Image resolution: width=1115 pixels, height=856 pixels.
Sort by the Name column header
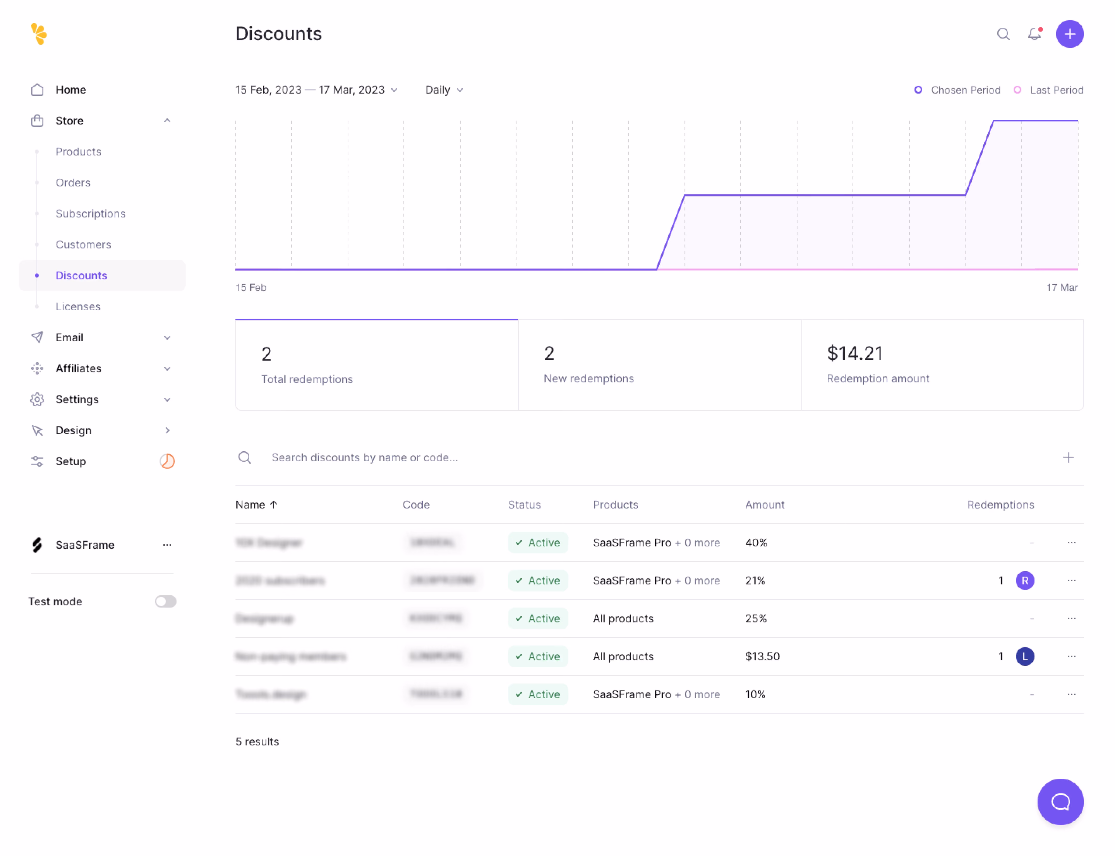256,505
